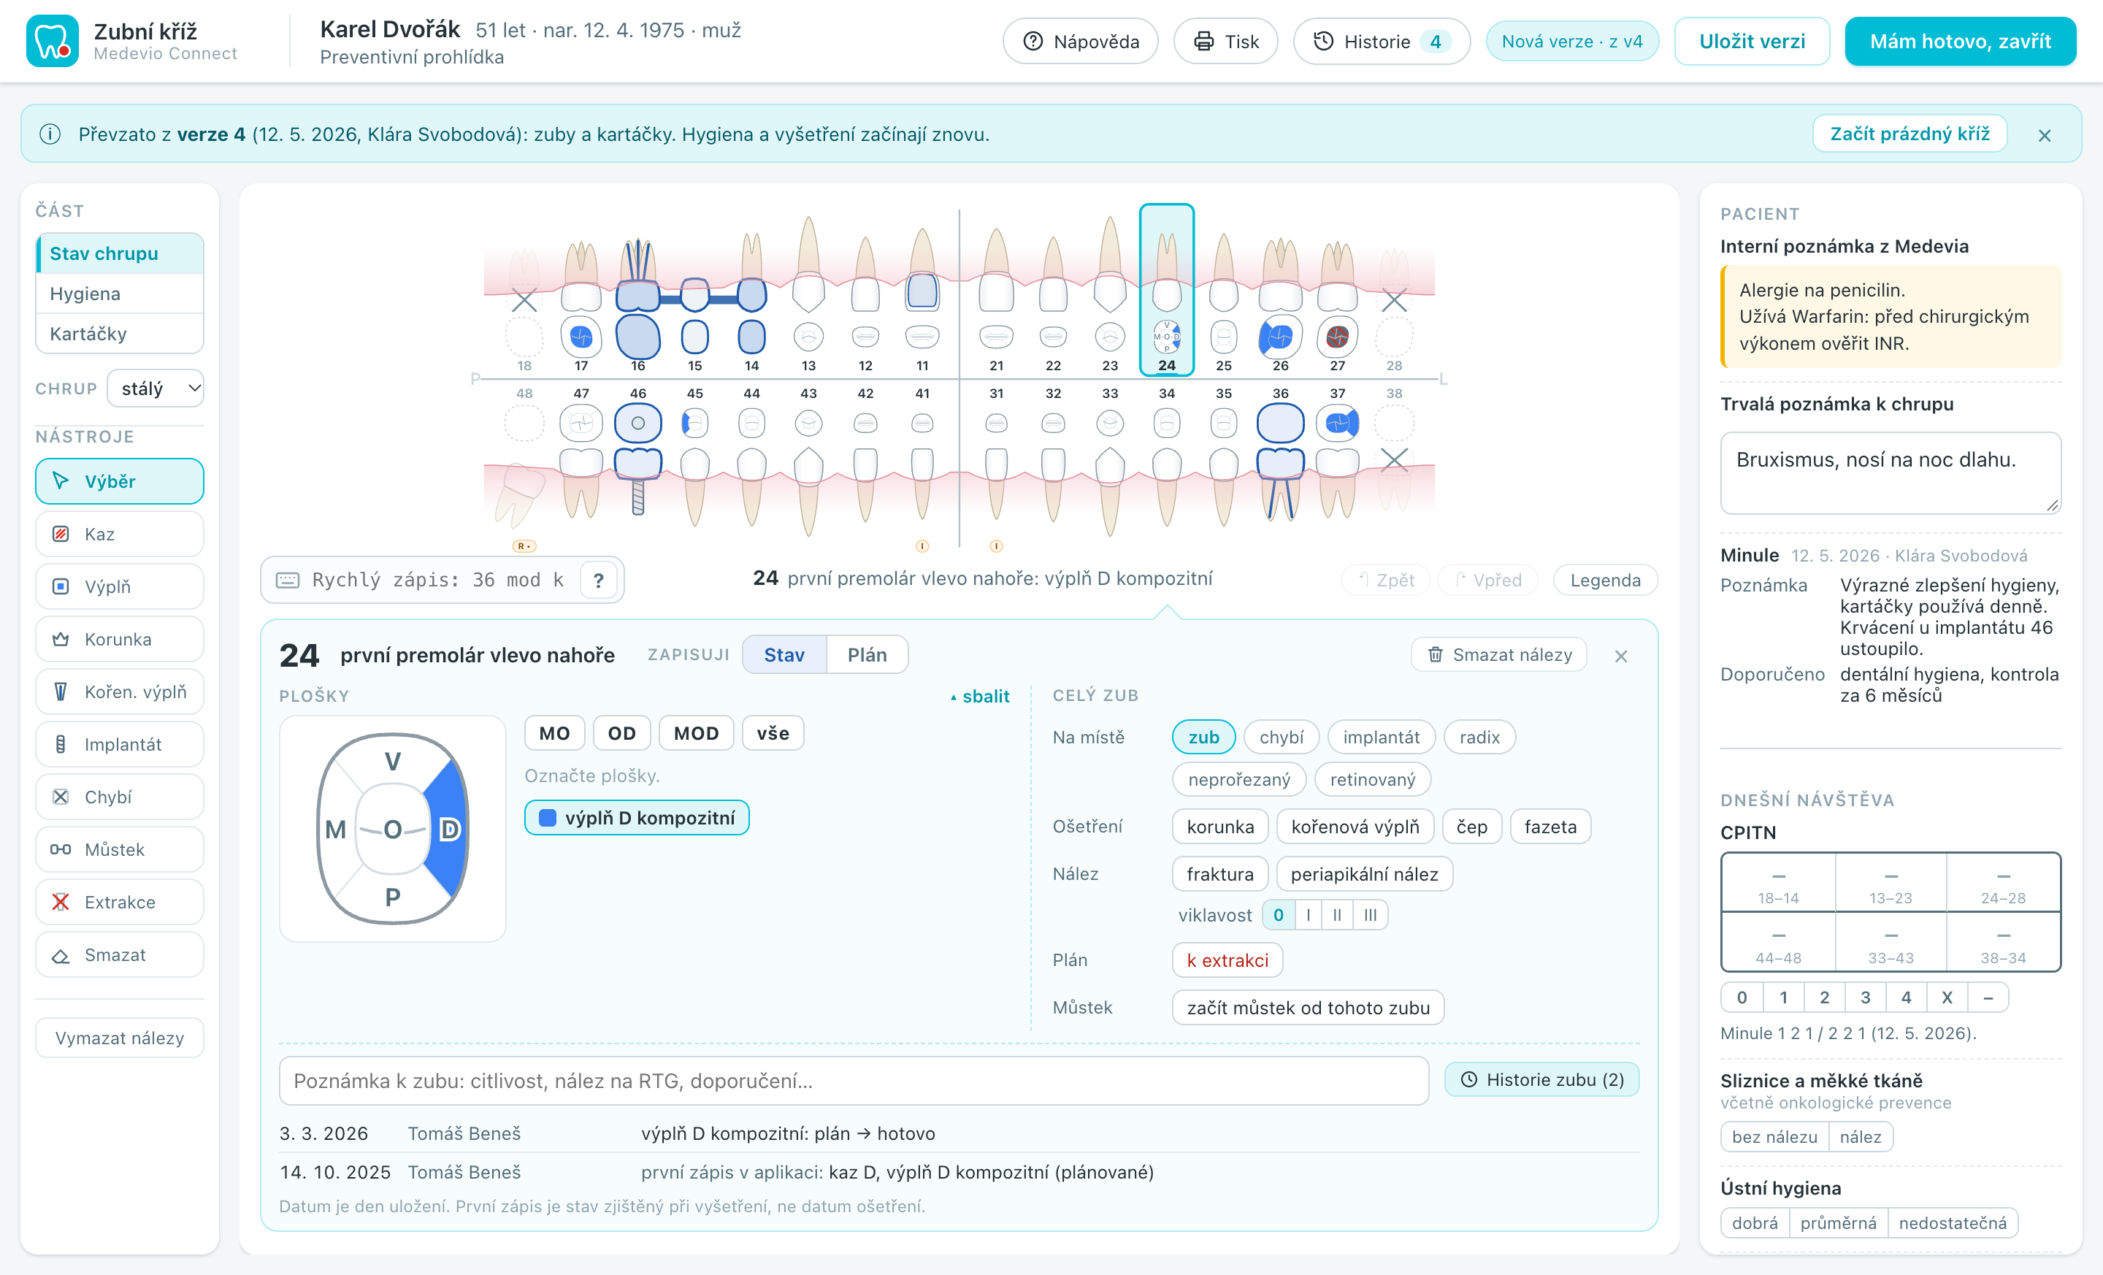
Task: Switch to Kartáčky section
Action: pyautogui.click(x=120, y=334)
